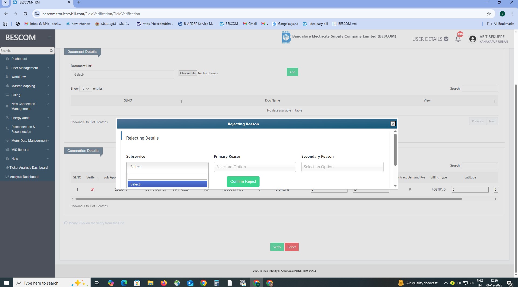Click the Windows taskbar search box
This screenshot has height=287, width=518.
[52, 283]
